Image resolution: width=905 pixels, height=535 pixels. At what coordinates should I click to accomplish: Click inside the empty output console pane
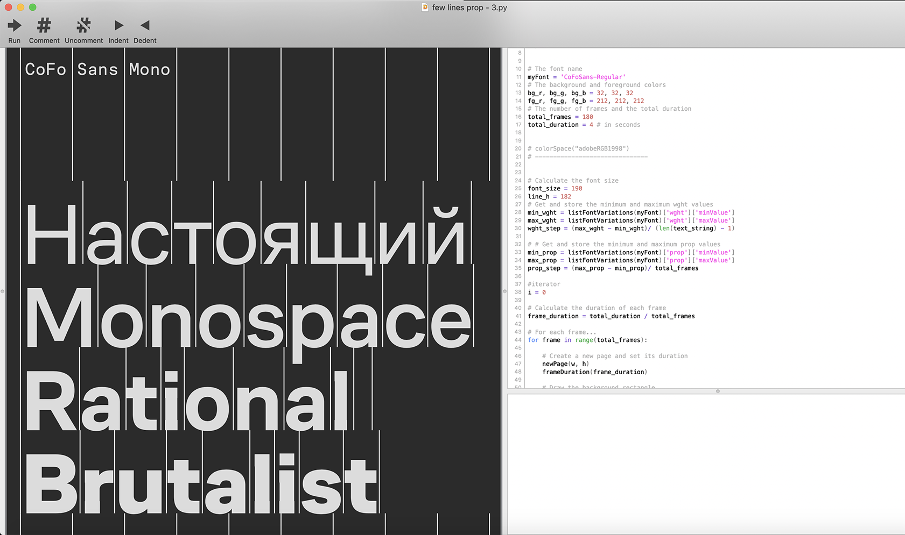pyautogui.click(x=706, y=465)
